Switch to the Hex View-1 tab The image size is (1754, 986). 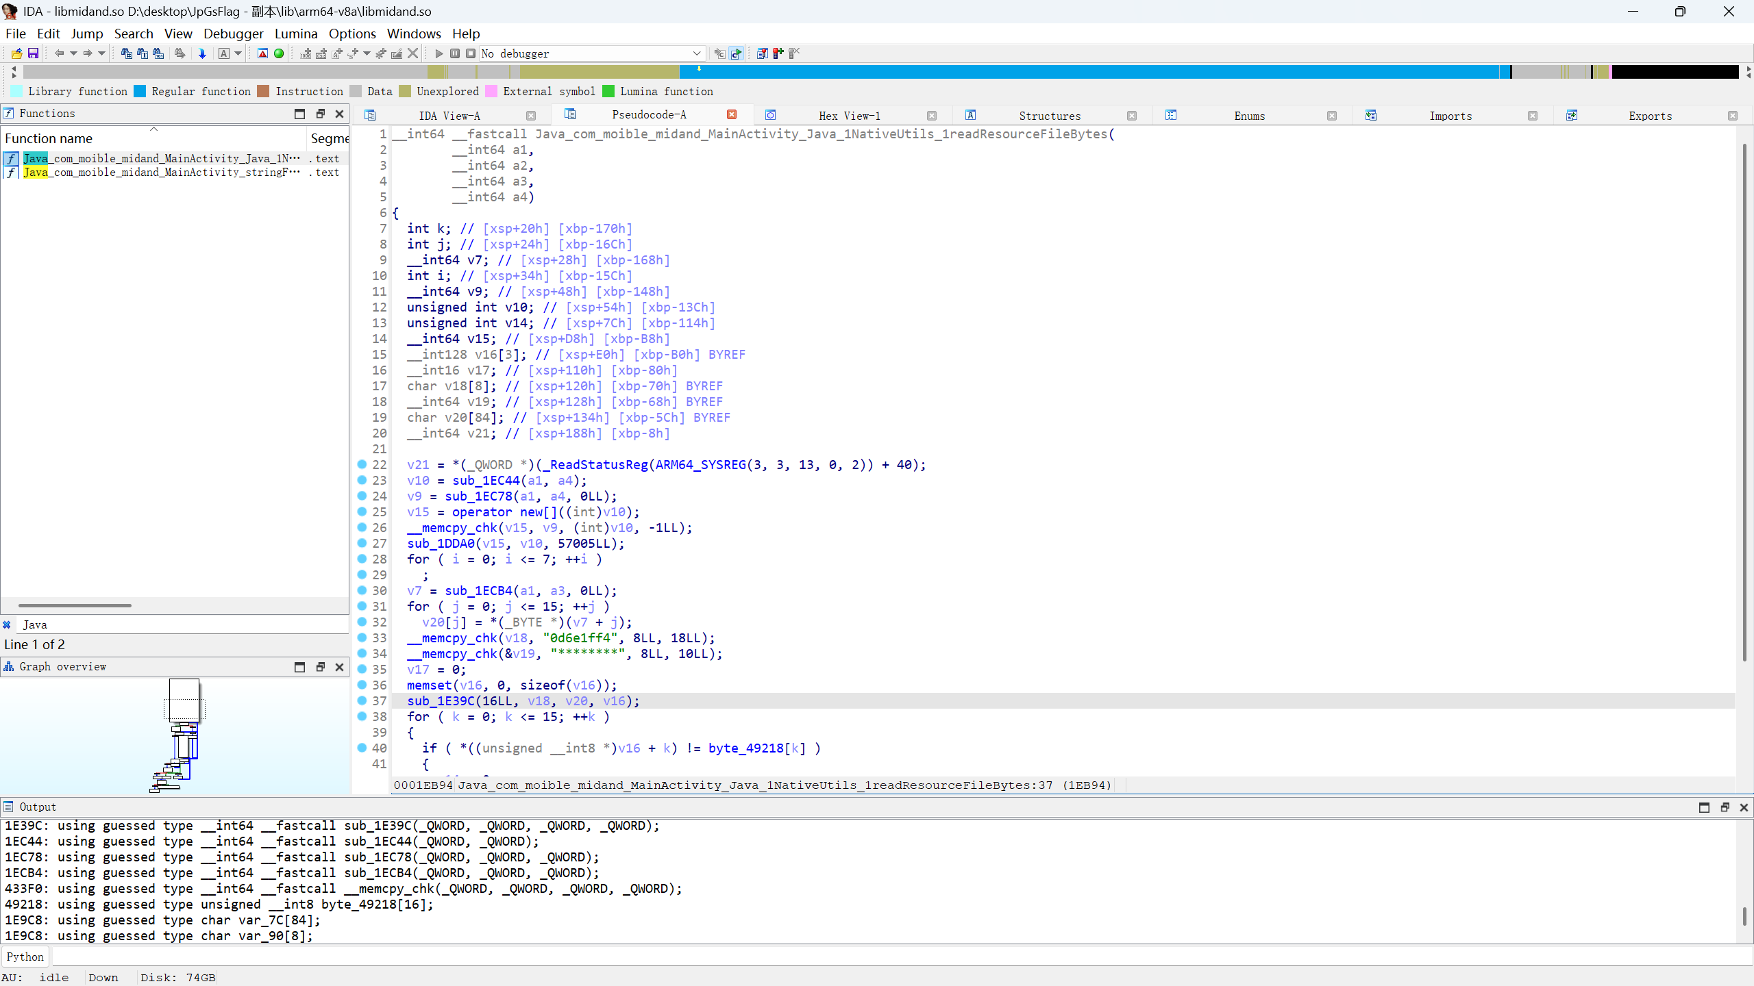(x=850, y=116)
